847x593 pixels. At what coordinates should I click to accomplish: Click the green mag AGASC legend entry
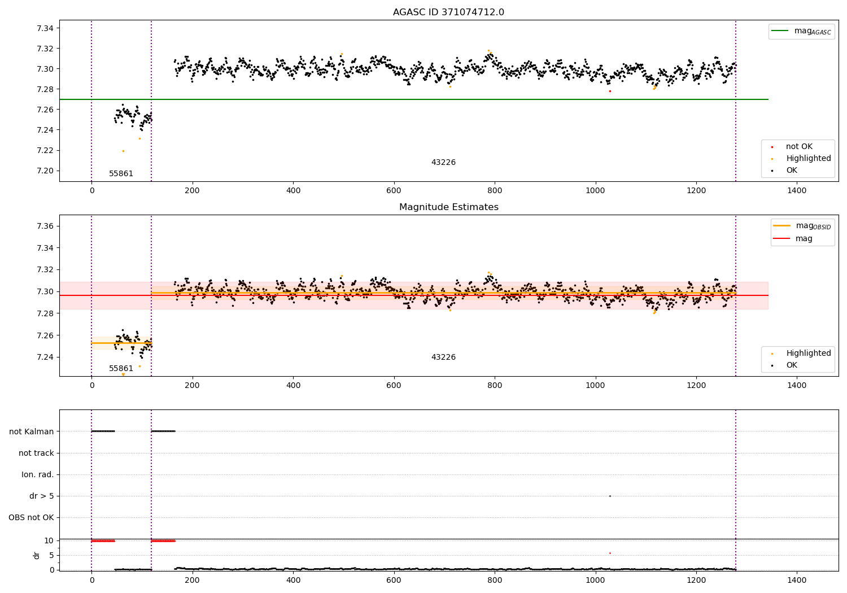click(x=801, y=31)
